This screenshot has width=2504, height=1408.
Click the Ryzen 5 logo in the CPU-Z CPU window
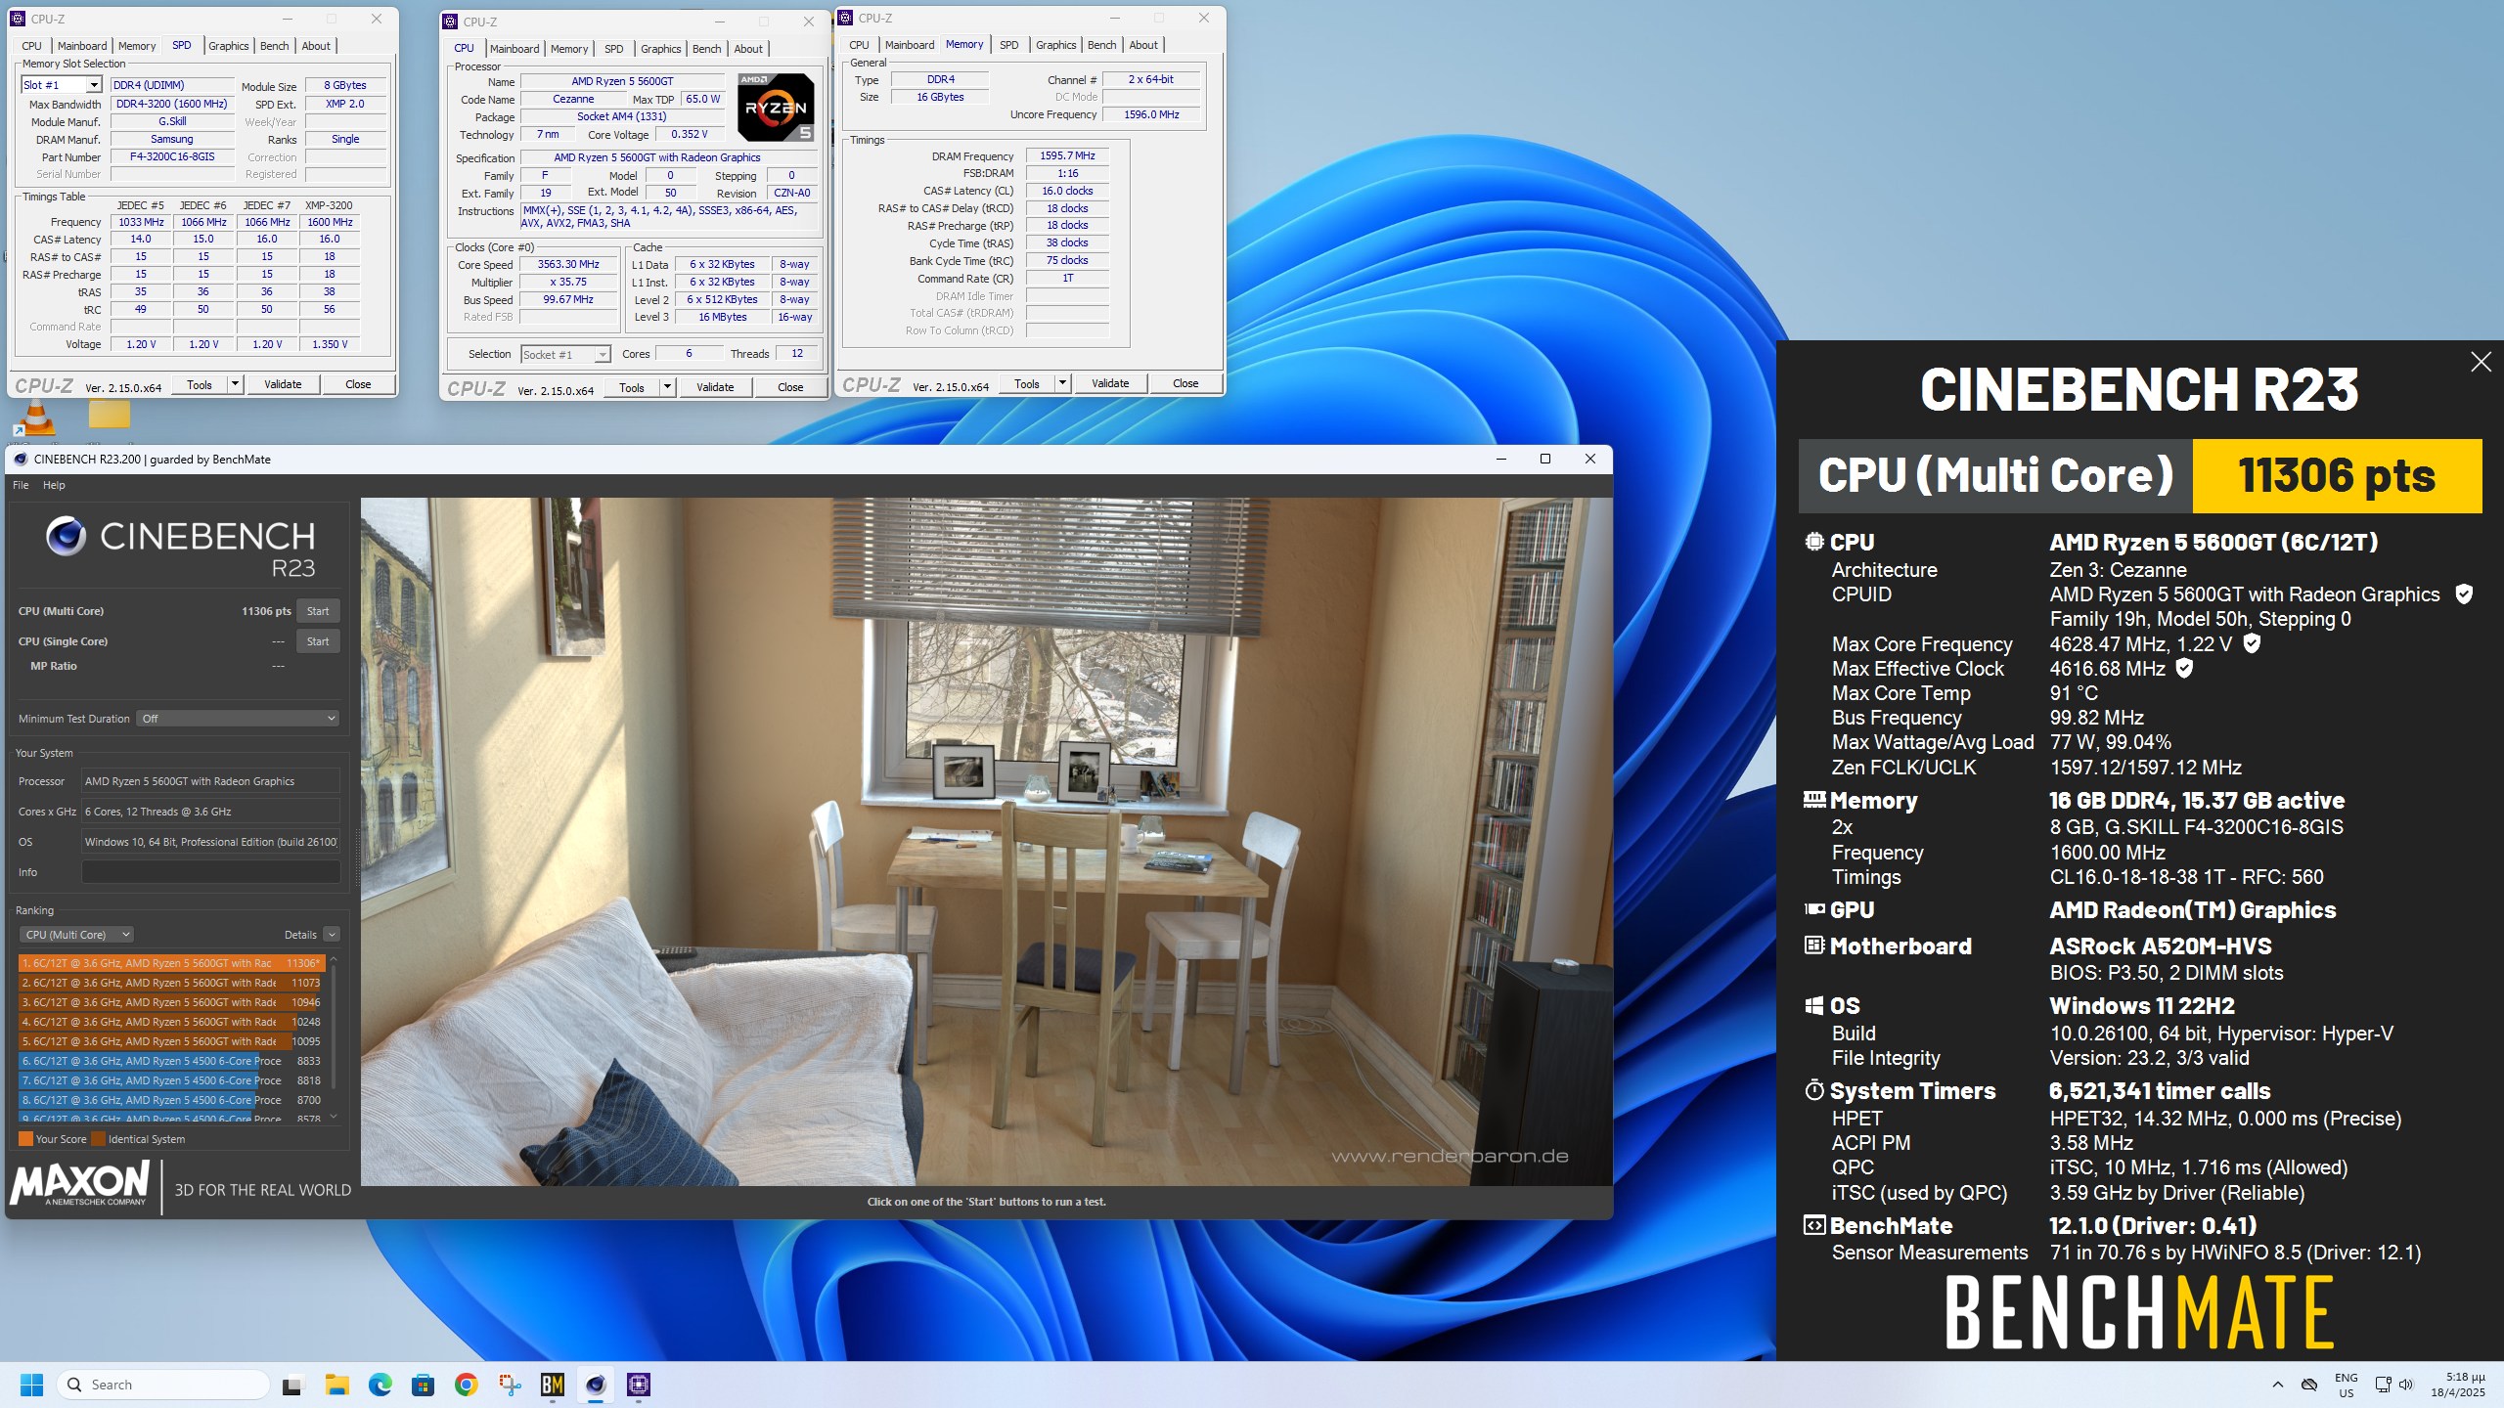pos(776,108)
